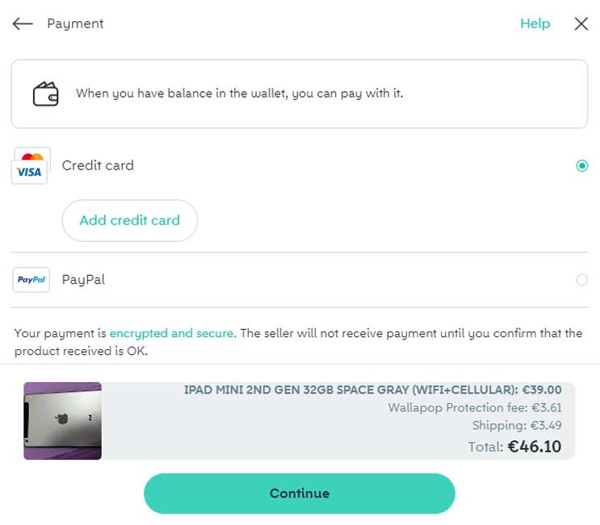Click the Continue button

click(x=300, y=494)
